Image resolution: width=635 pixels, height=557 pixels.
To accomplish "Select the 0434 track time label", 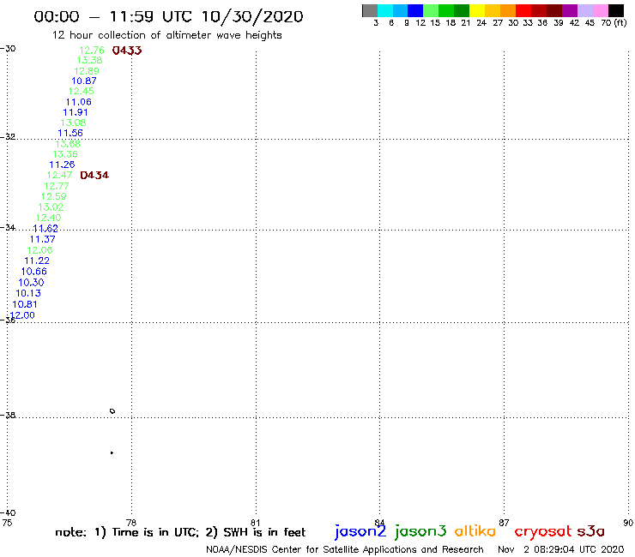I will (x=94, y=175).
